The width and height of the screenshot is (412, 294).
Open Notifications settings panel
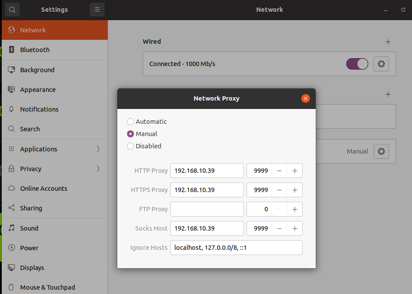point(55,109)
